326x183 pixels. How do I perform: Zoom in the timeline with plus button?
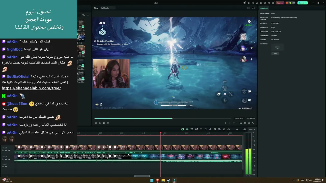coord(244,129)
